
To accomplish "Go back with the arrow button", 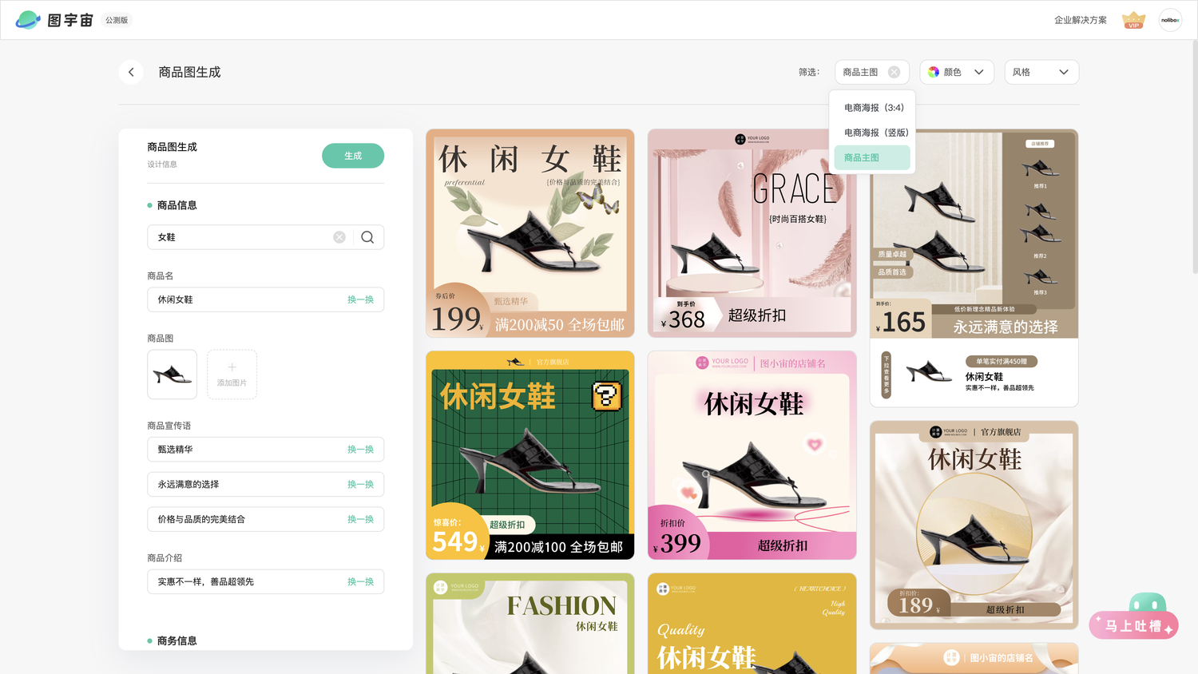I will pos(131,72).
